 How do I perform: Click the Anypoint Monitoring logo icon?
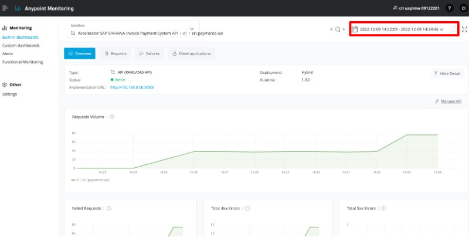18,8
